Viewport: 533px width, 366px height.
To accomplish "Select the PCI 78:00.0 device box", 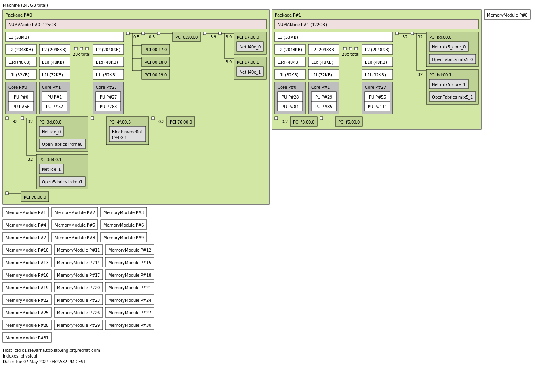I will (35, 197).
